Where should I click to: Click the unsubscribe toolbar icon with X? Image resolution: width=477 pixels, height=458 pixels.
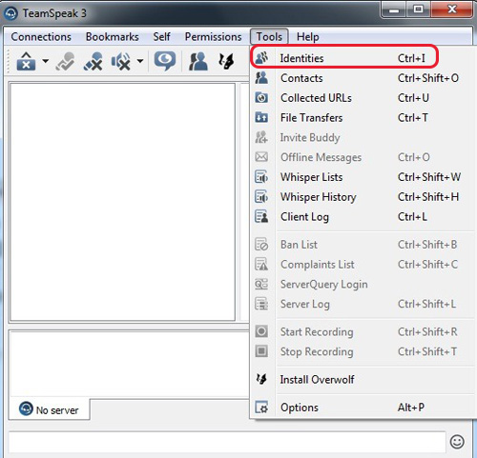tap(93, 61)
